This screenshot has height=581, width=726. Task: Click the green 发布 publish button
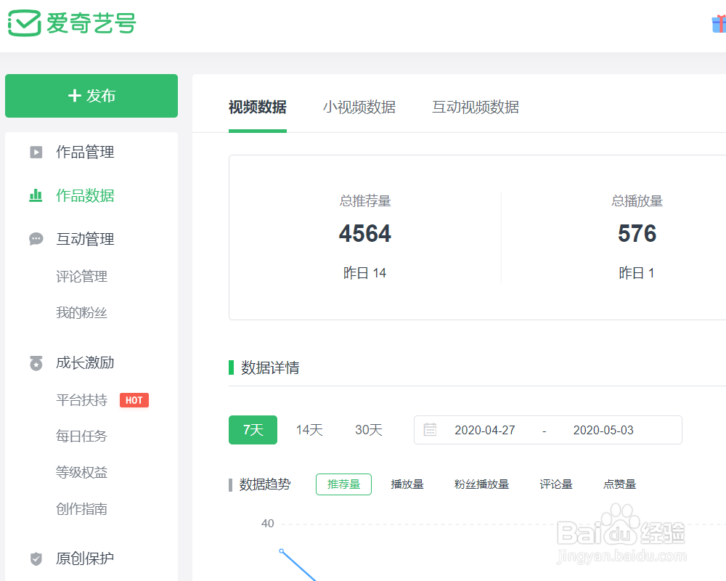[x=91, y=95]
